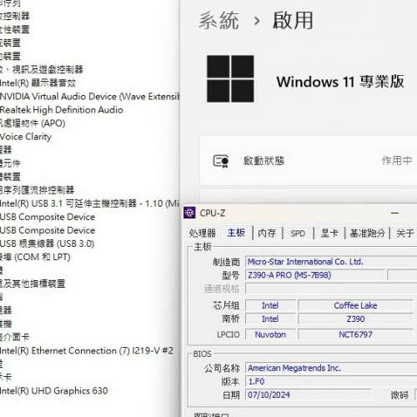Click the 系統 breadcrumb link in Settings
Viewport: 417px width, 417px height.
click(x=219, y=21)
